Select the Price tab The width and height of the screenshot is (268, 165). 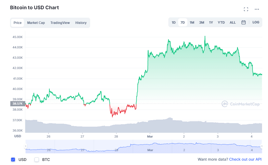tap(18, 23)
